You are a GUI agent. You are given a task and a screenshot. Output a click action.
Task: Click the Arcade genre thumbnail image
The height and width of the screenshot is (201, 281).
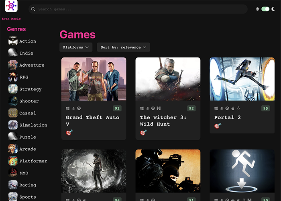13,149
